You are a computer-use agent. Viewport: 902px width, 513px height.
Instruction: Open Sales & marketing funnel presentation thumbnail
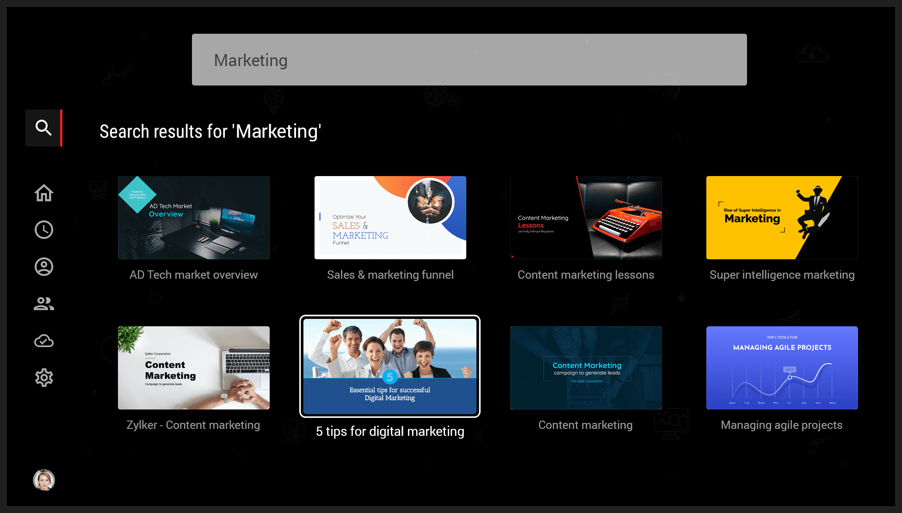point(390,217)
